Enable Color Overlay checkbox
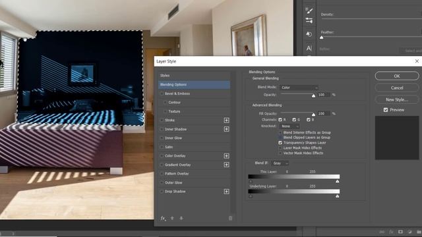This screenshot has height=237, width=422. pyautogui.click(x=162, y=156)
